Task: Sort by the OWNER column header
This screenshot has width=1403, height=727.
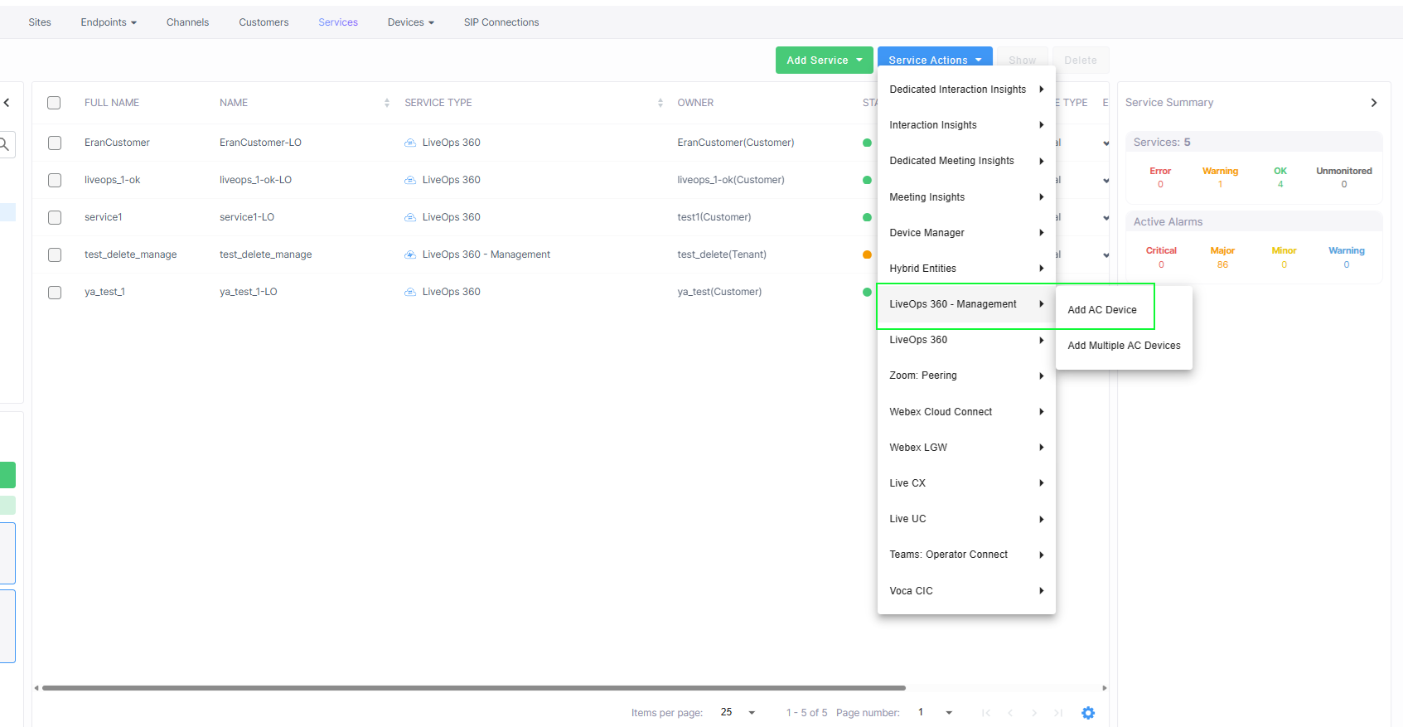Action: [695, 103]
